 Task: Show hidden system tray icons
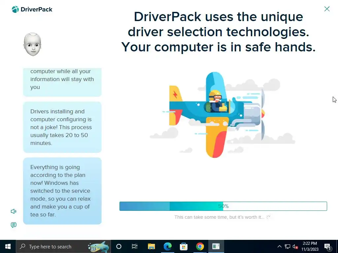click(279, 246)
